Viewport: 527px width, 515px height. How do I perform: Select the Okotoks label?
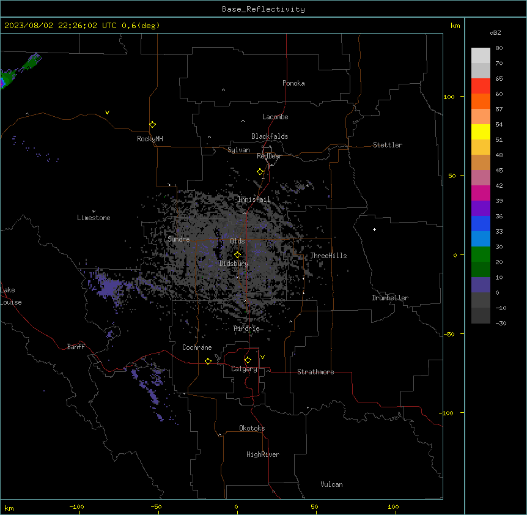[x=252, y=428]
